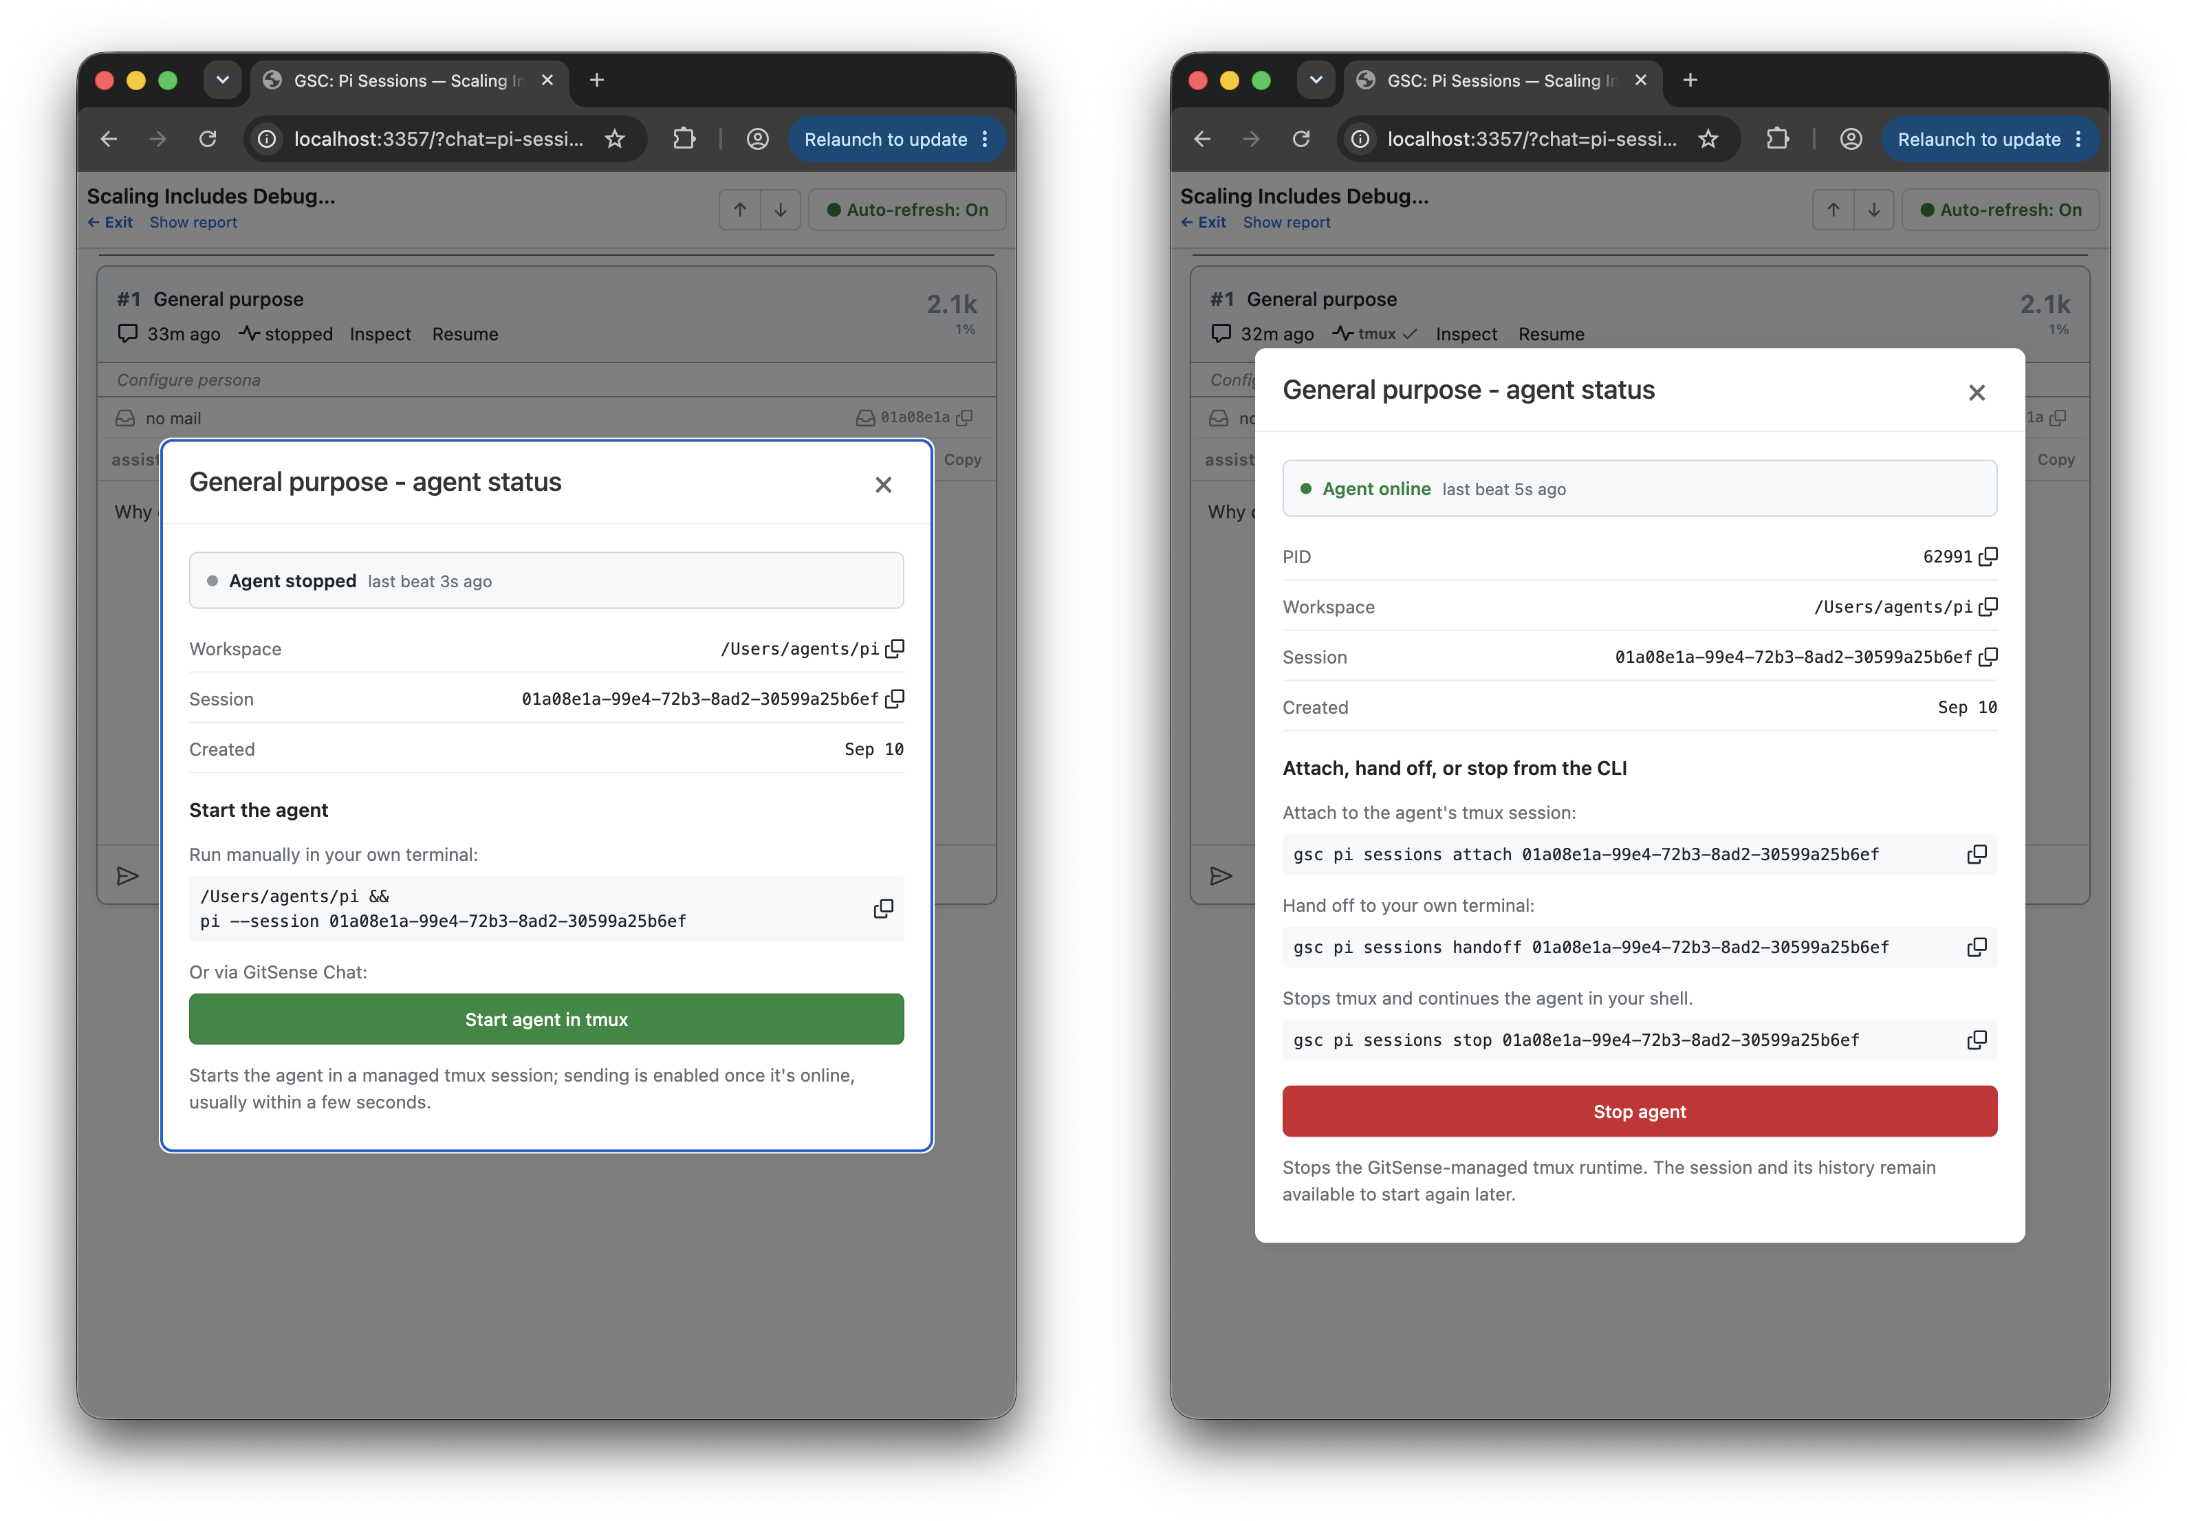2187x1521 pixels.
Task: Click Show report link in right window
Action: pyautogui.click(x=1287, y=222)
